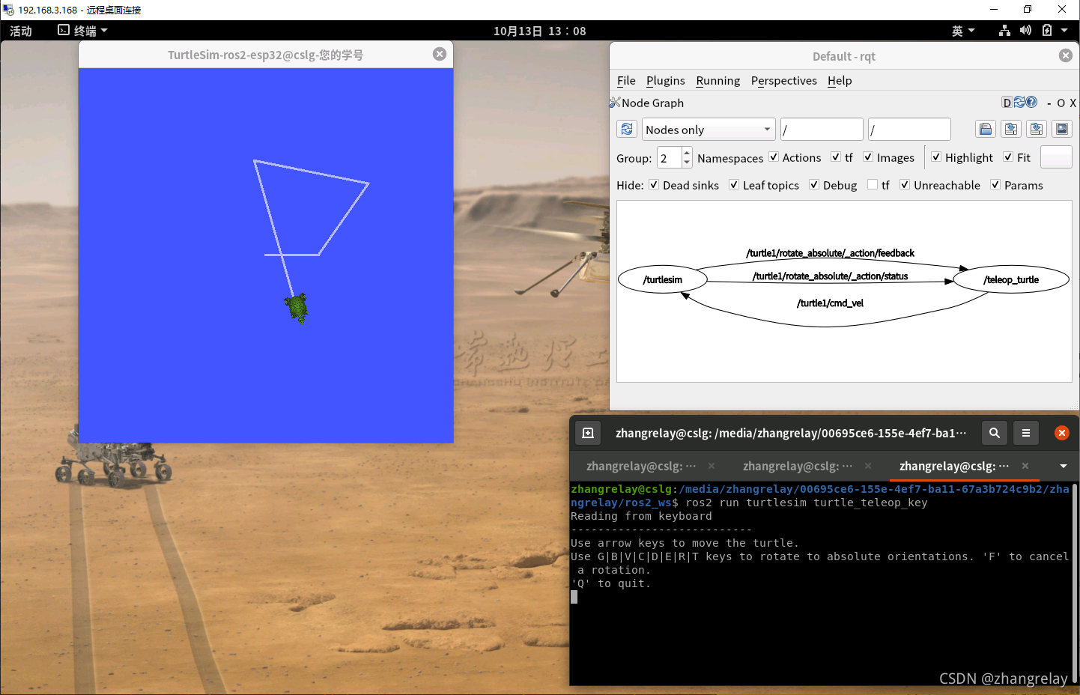Save the node graph as DOT file
The width and height of the screenshot is (1080, 695).
pyautogui.click(x=1011, y=129)
